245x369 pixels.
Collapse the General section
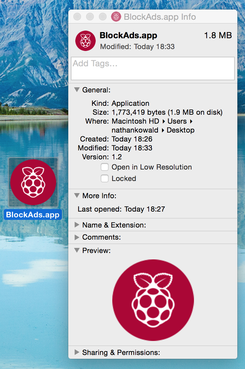point(77,90)
